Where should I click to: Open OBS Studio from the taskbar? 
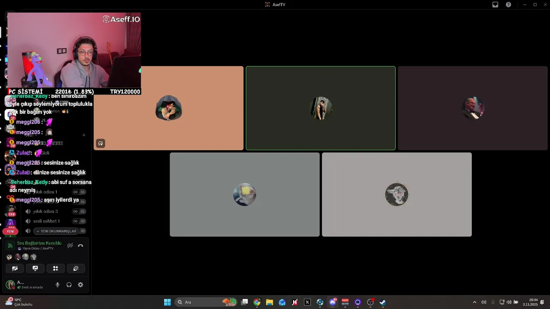(370, 302)
